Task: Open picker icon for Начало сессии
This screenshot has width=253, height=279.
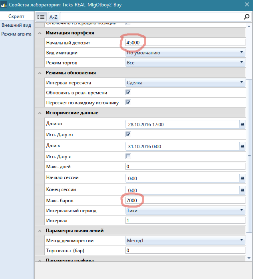Action: [242, 178]
